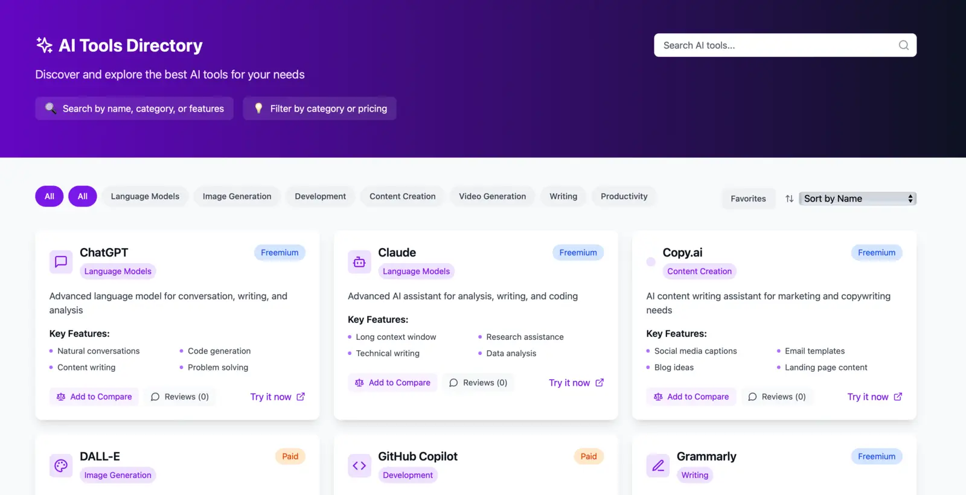Open Reviews (0) for Claude
966x495 pixels.
(x=478, y=383)
